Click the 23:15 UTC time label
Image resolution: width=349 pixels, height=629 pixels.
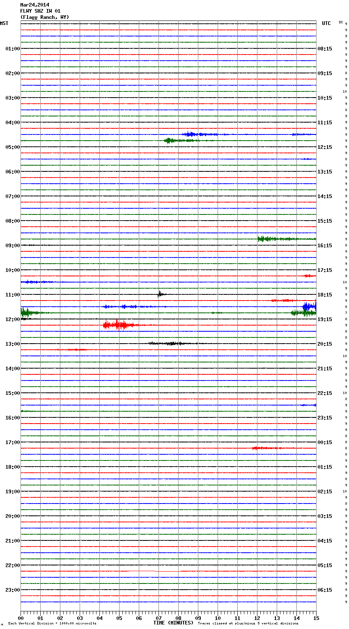325,418
